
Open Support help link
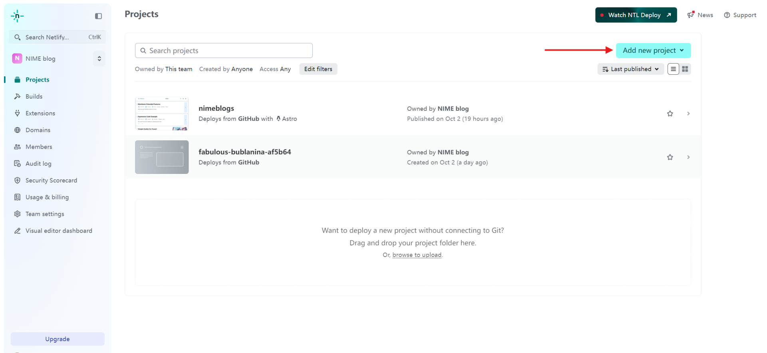click(x=740, y=15)
